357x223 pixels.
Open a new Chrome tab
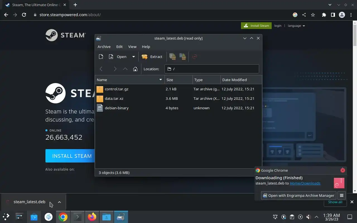[75, 5]
